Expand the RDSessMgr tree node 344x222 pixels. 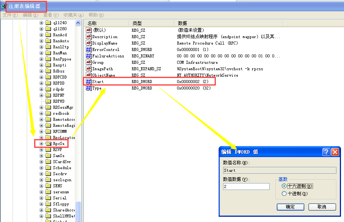pyautogui.click(x=41, y=107)
